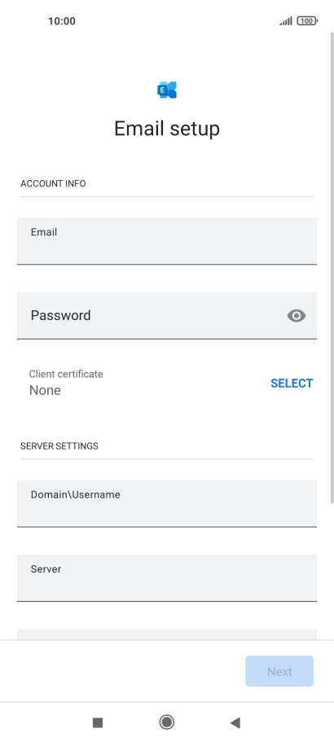The width and height of the screenshot is (334, 742).
Task: Open recent apps with the square button
Action: pos(98,722)
